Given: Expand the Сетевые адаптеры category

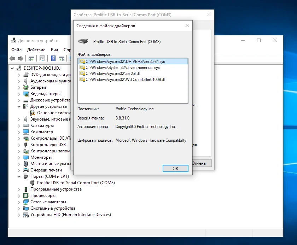Looking at the screenshot, I should tap(19, 202).
